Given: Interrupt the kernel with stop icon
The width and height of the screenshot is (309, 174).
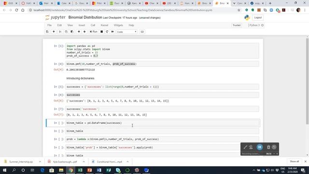Looking at the screenshot, I should [x=102, y=32].
